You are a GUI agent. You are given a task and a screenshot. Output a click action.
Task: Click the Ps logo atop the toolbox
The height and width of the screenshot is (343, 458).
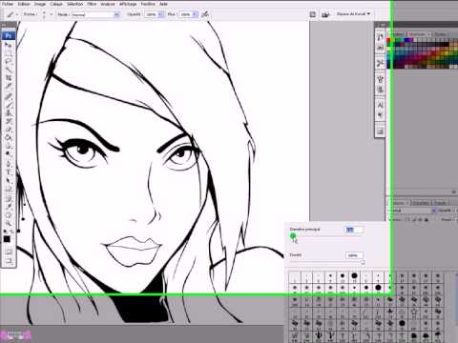(9, 35)
